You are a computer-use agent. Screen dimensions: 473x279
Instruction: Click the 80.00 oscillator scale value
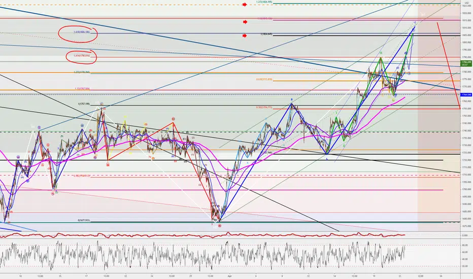point(465,245)
